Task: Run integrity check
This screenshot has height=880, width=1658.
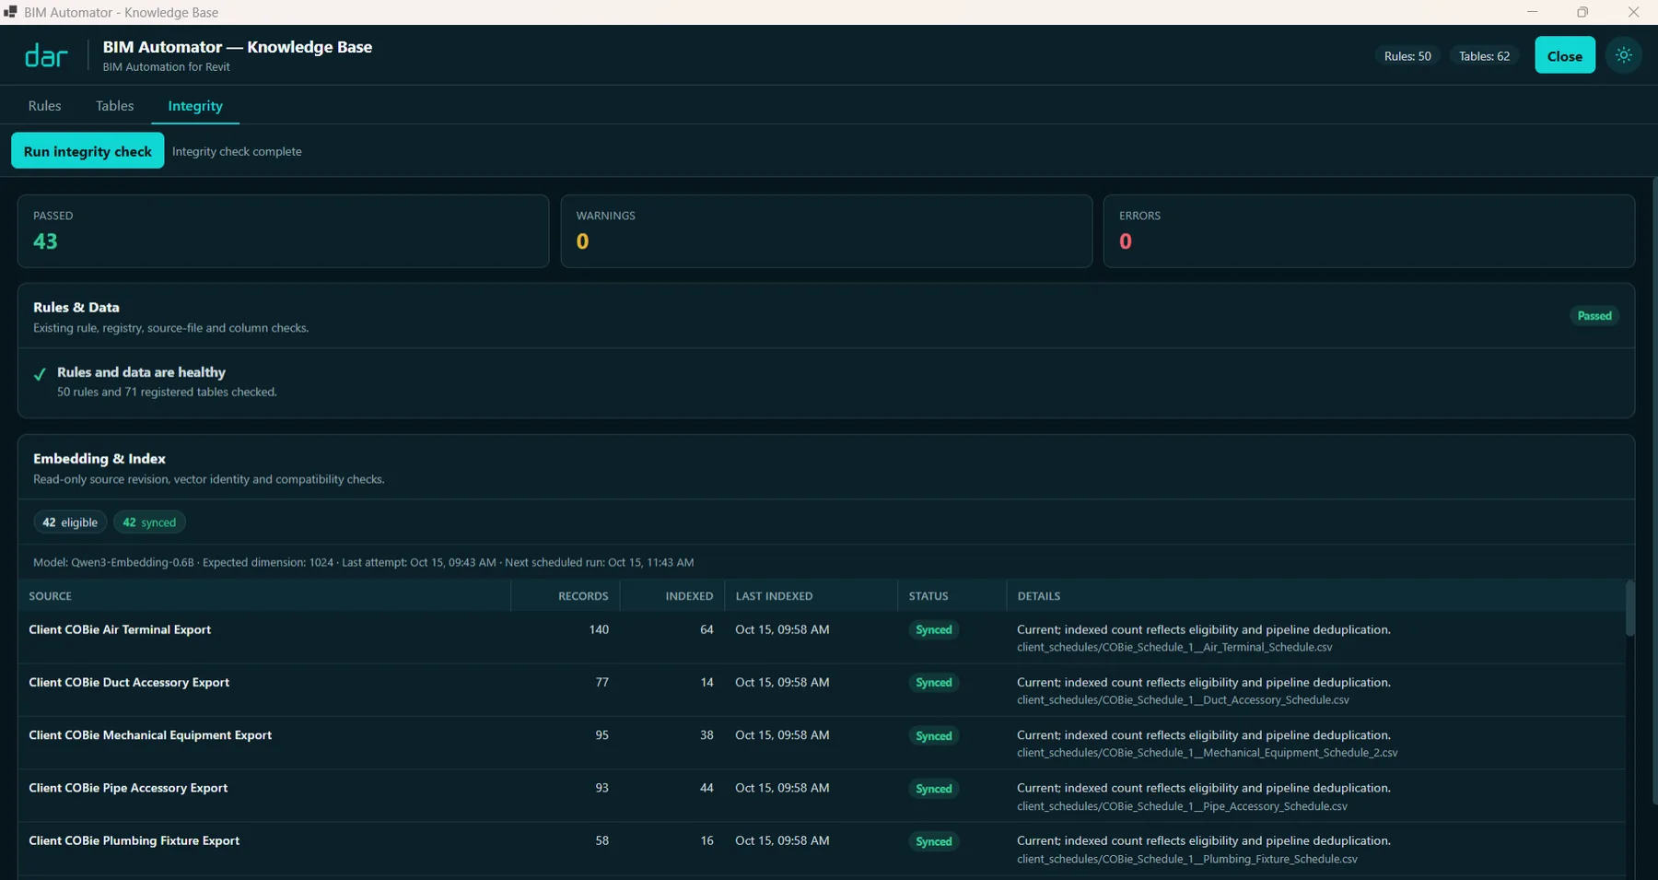Action: [x=88, y=151]
